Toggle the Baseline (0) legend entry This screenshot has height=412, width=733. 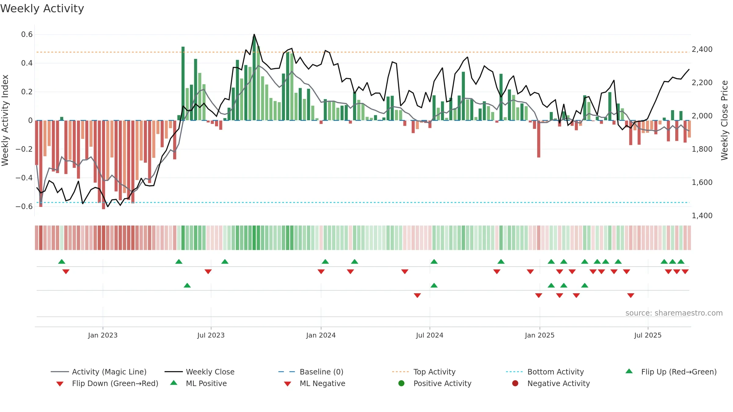tap(311, 372)
